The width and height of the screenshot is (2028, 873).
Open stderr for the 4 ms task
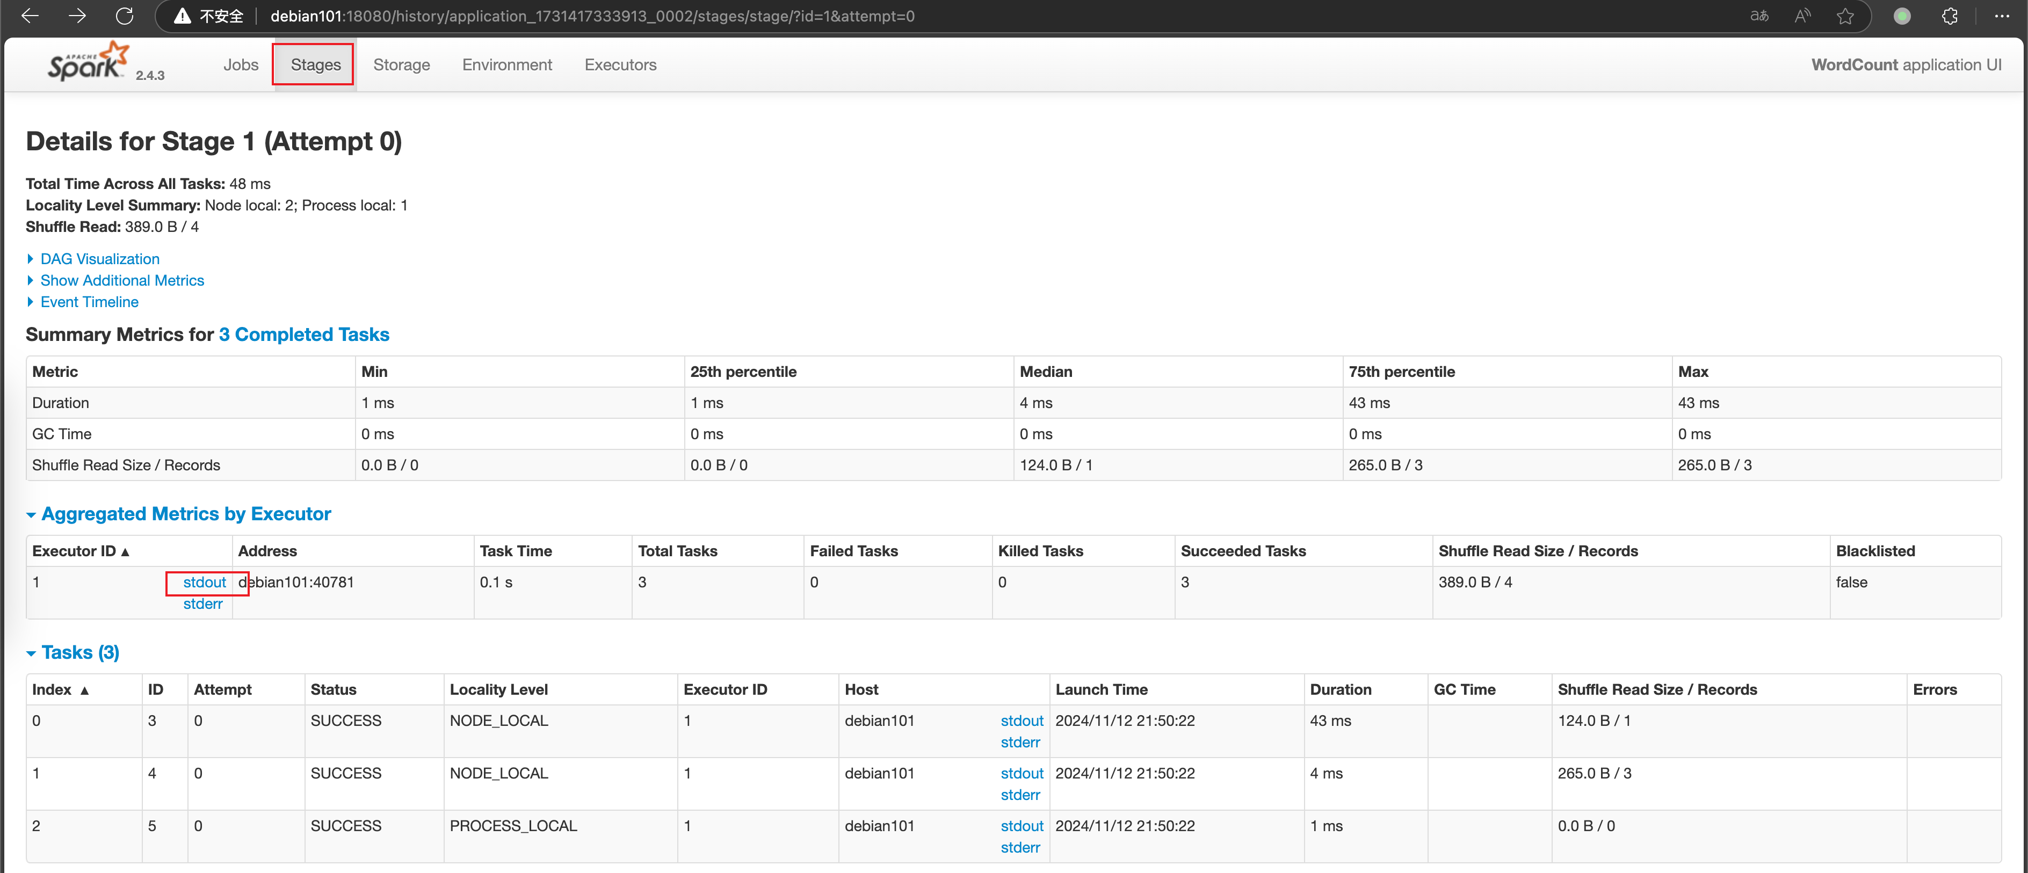click(x=1020, y=795)
